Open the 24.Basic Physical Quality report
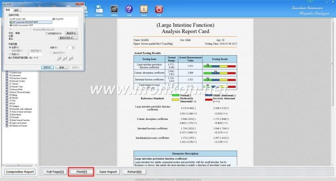 click(x=19, y=92)
